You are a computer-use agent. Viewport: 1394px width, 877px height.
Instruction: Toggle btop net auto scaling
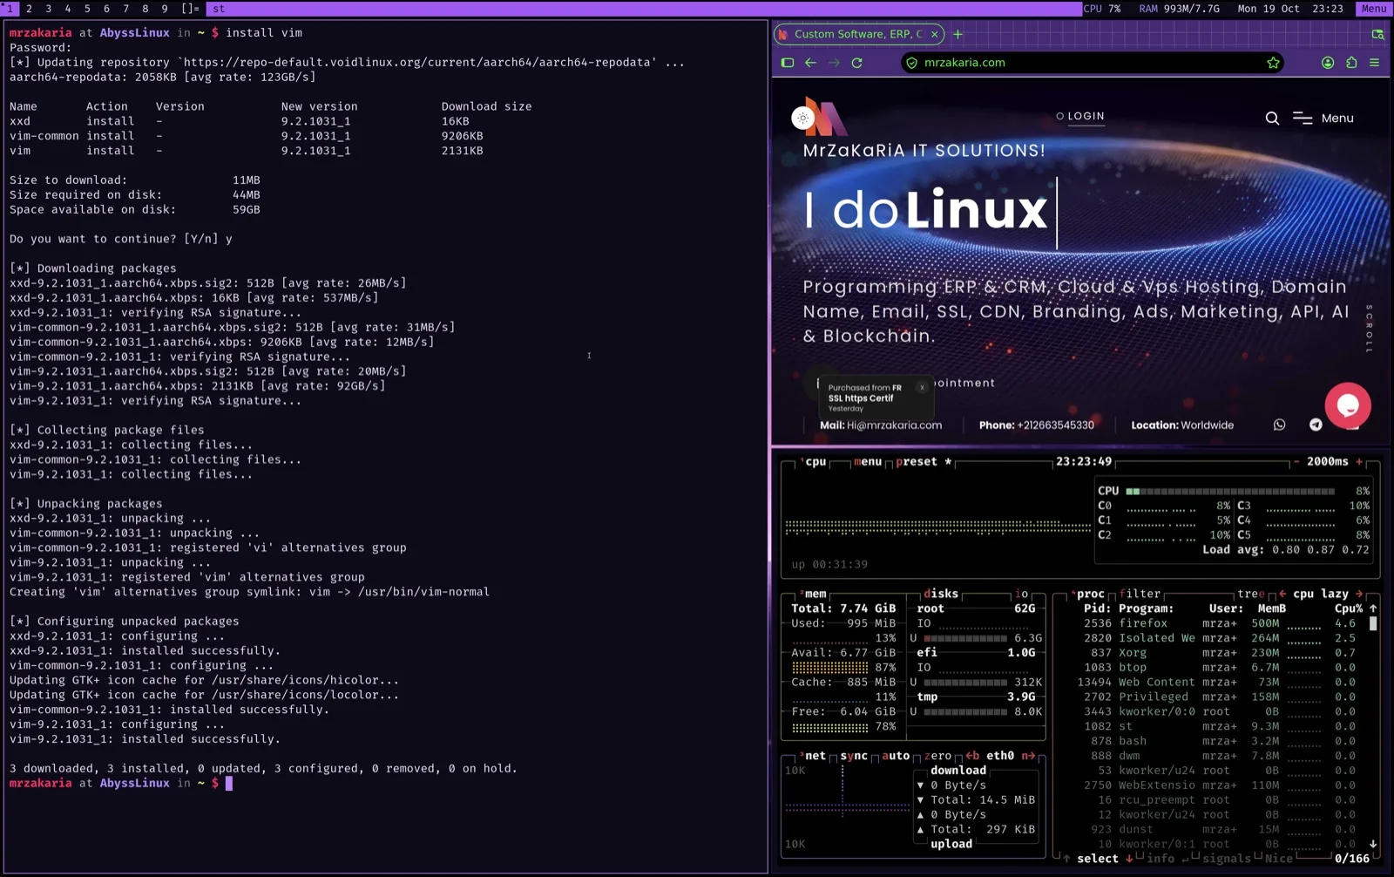(896, 756)
